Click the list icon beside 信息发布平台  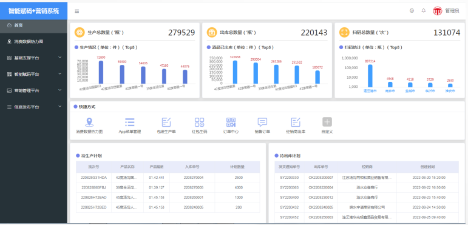coord(9,107)
